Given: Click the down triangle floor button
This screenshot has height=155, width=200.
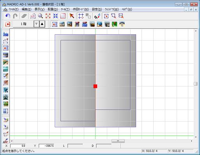Looking at the screenshot, I should click(36, 24).
